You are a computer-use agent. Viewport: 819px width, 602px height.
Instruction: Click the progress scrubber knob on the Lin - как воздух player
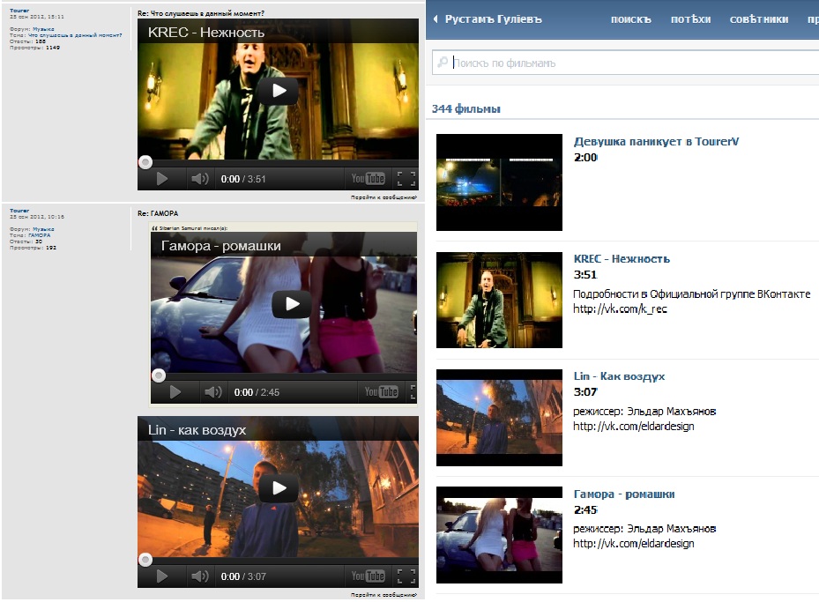click(145, 560)
